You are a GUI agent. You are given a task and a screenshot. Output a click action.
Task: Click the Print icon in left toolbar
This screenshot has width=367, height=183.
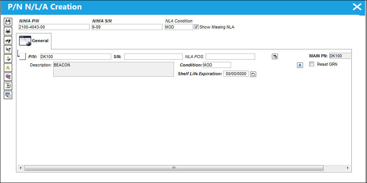(x=8, y=31)
